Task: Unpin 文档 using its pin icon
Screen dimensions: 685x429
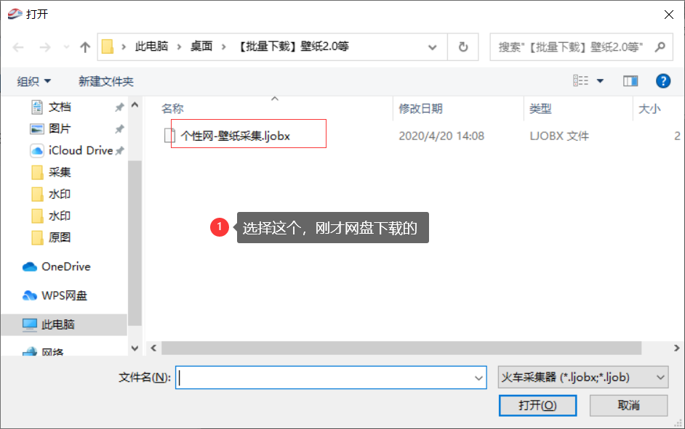Action: point(119,107)
